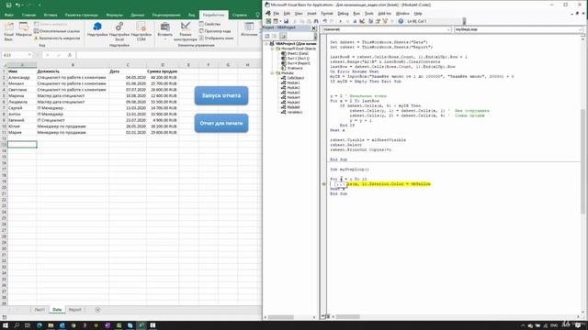Collapse the Modules folder in tree
588x330 pixels.
click(272, 73)
